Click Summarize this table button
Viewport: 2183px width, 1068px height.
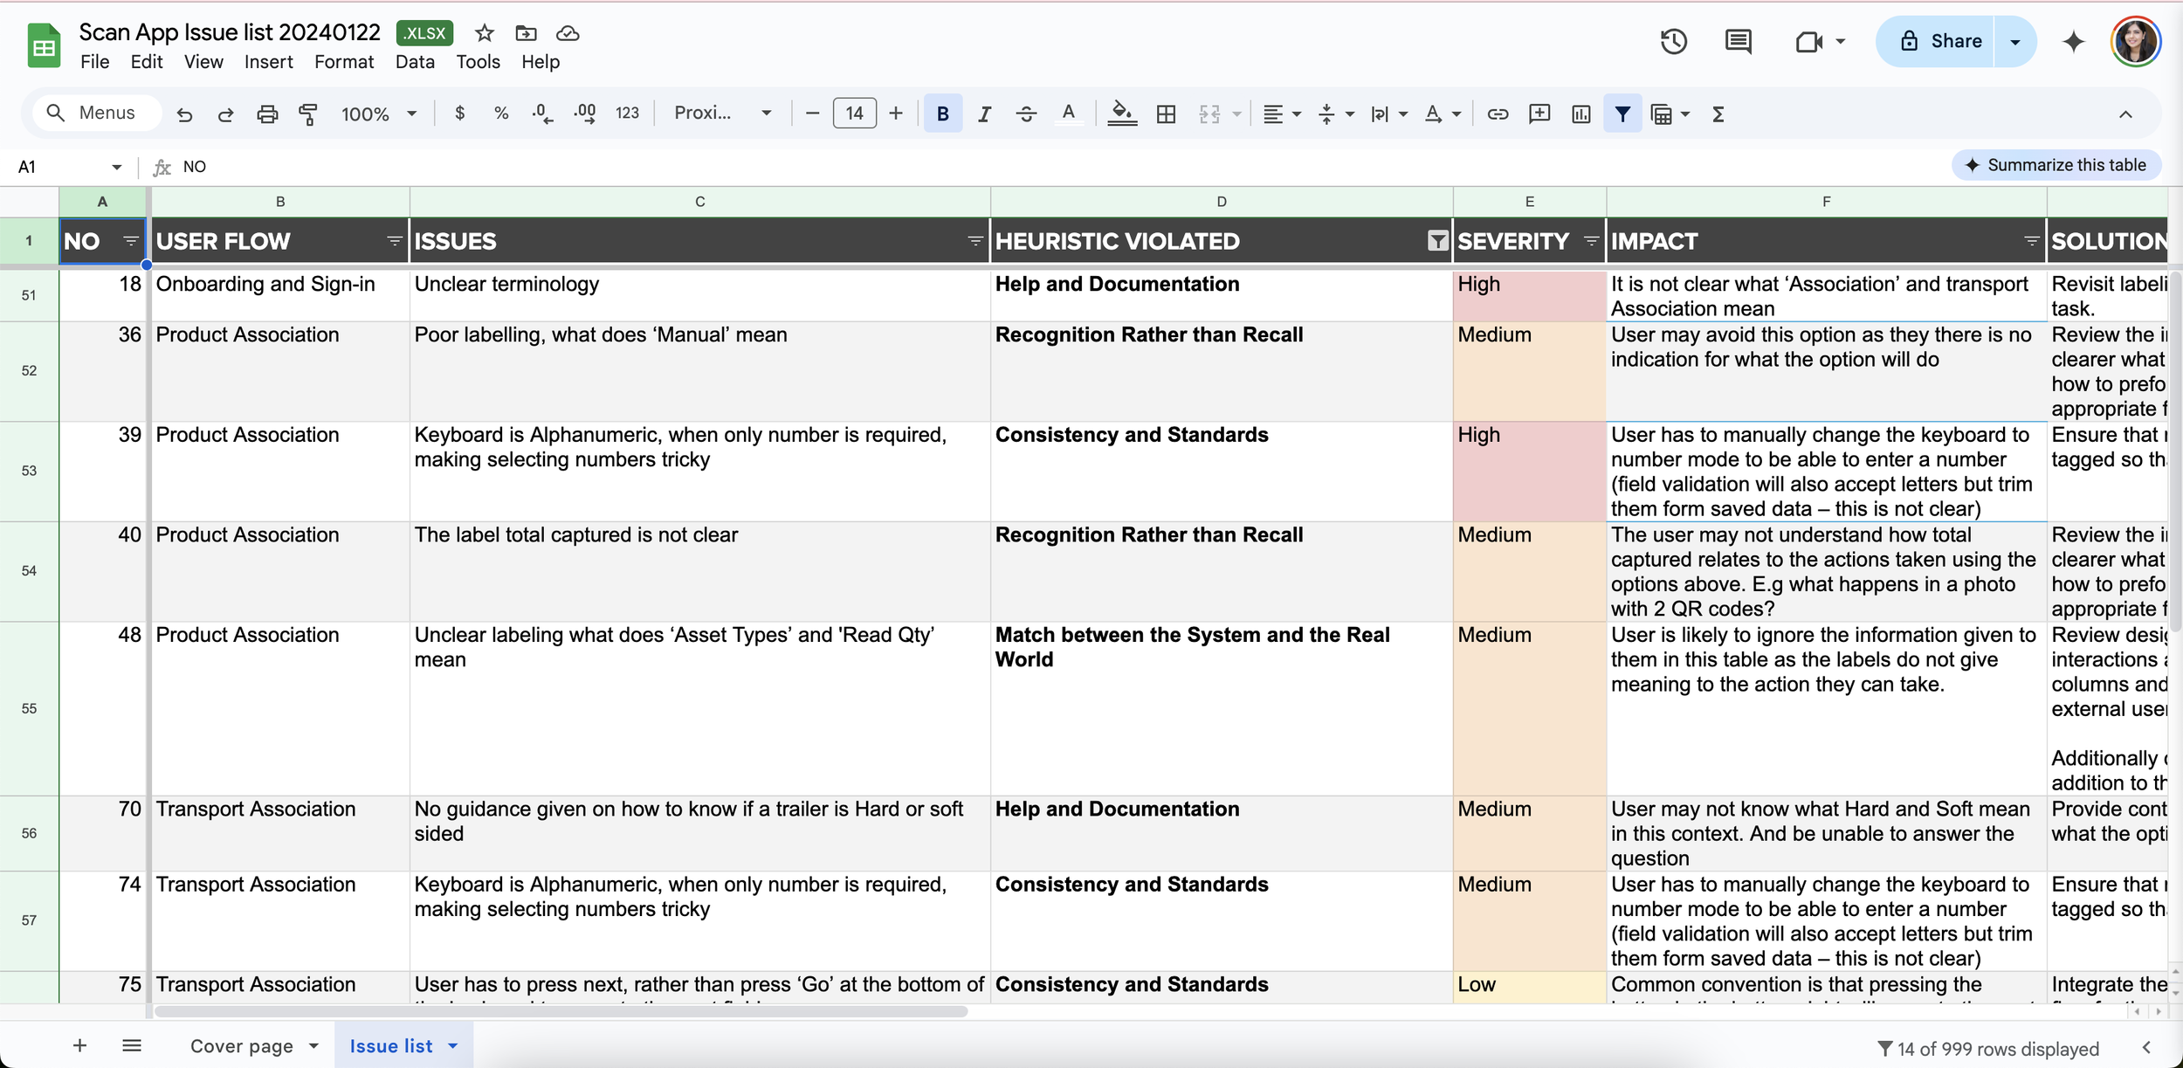(x=2056, y=165)
